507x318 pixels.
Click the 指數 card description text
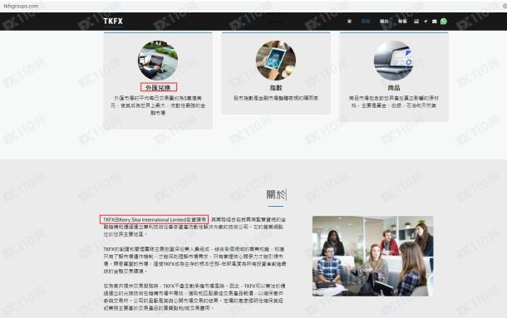click(276, 98)
